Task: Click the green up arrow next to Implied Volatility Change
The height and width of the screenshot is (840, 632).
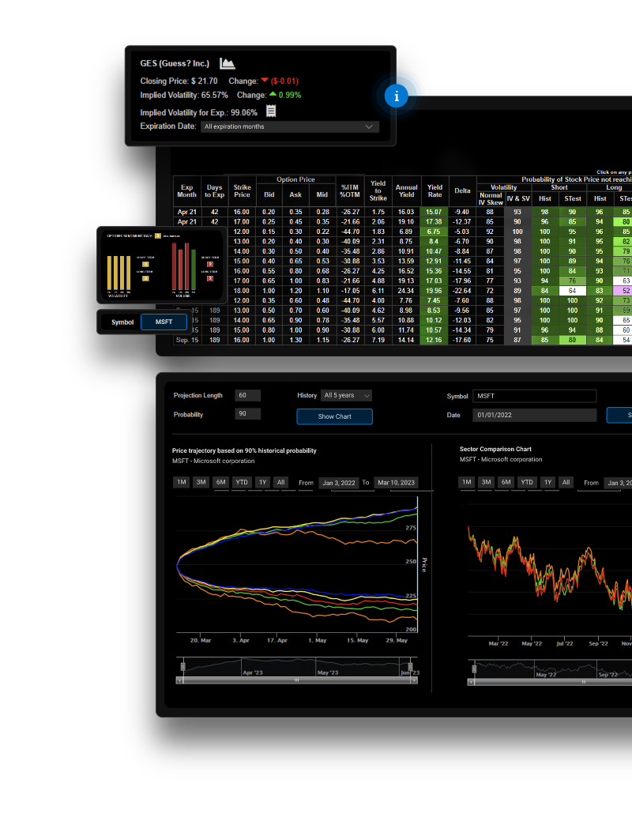Action: tap(272, 95)
